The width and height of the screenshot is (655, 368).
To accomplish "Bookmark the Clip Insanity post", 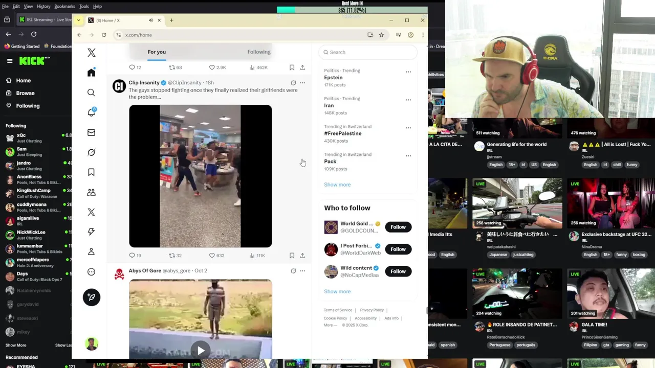I will pos(292,256).
